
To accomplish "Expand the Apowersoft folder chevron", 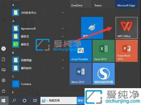I will tap(63, 28).
